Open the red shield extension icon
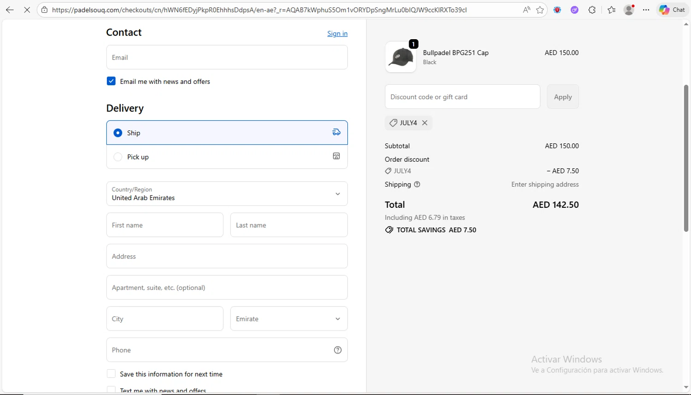 coord(557,10)
